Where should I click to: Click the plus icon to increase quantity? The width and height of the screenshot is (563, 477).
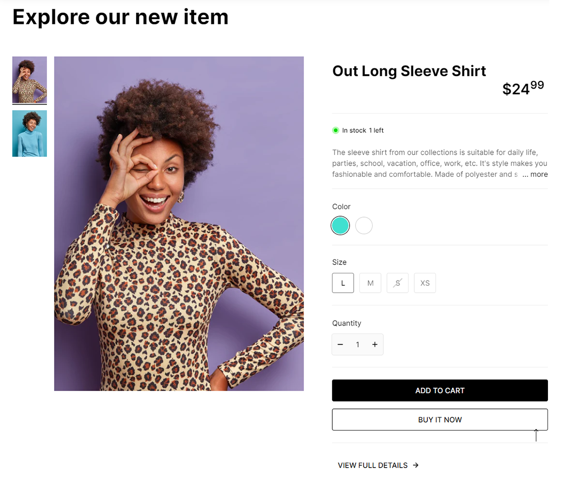[x=375, y=344]
